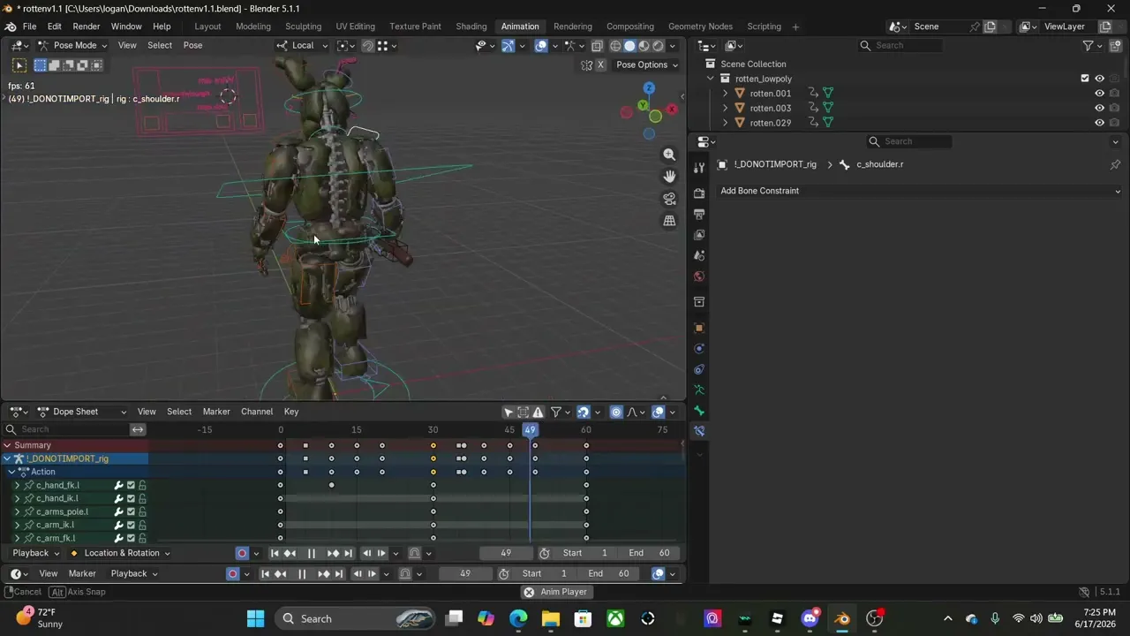This screenshot has width=1130, height=636.
Task: Click the Blender taskbar icon
Action: [842, 618]
